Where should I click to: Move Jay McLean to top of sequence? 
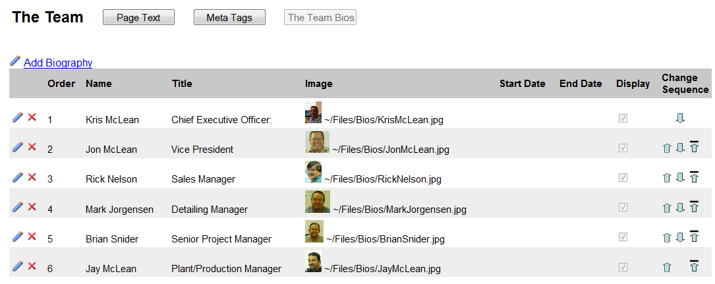(x=694, y=266)
